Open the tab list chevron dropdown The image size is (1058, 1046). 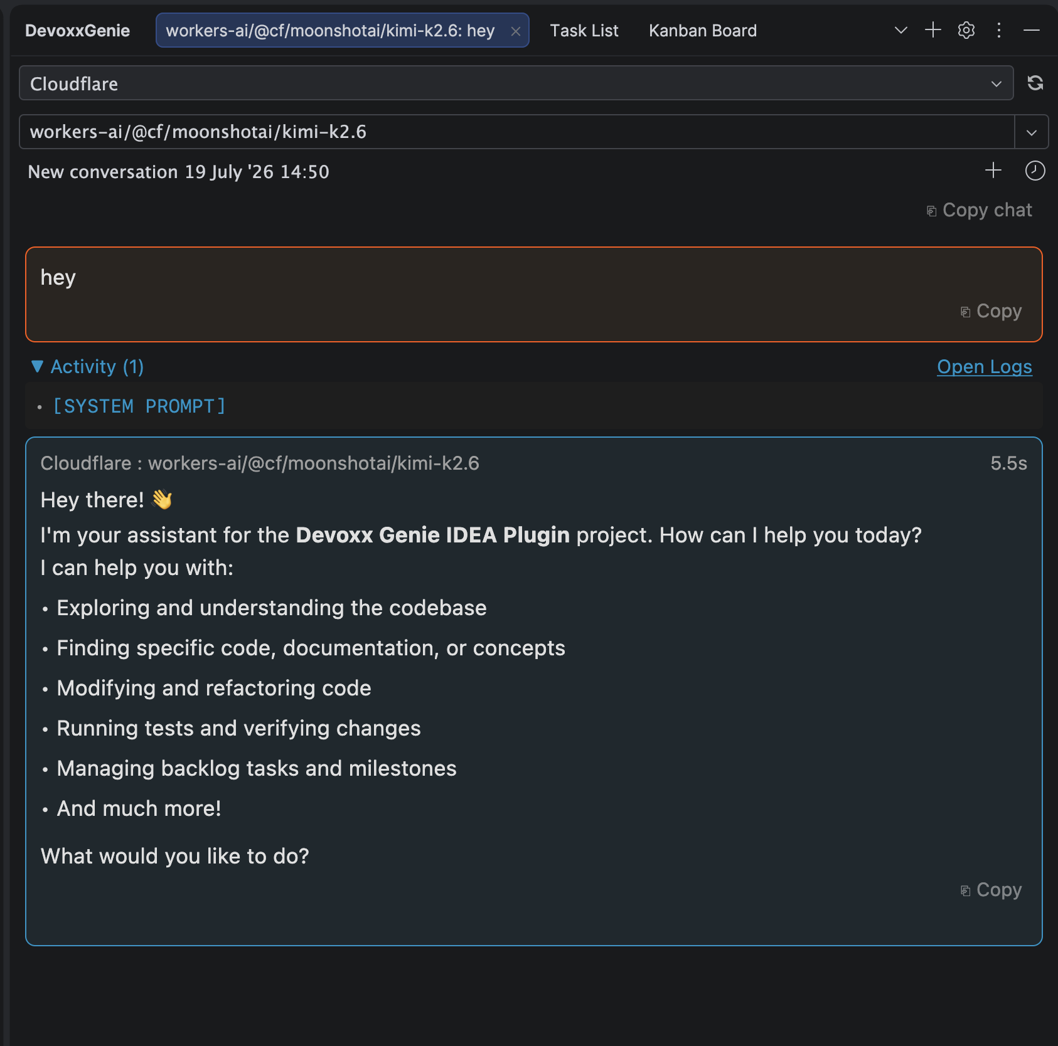point(901,30)
